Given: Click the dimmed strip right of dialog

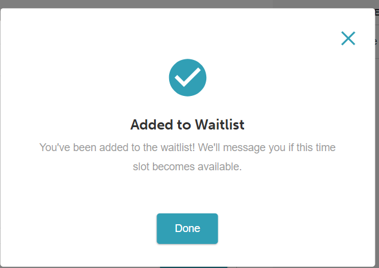Looking at the screenshot, I should click(x=377, y=145).
